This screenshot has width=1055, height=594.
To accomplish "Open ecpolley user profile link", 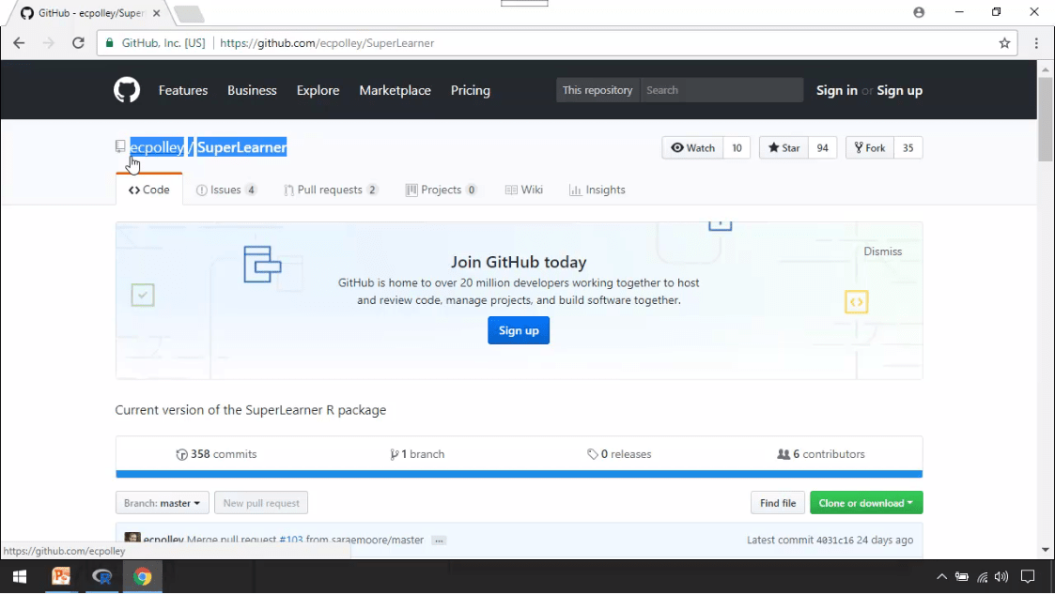I will (157, 147).
